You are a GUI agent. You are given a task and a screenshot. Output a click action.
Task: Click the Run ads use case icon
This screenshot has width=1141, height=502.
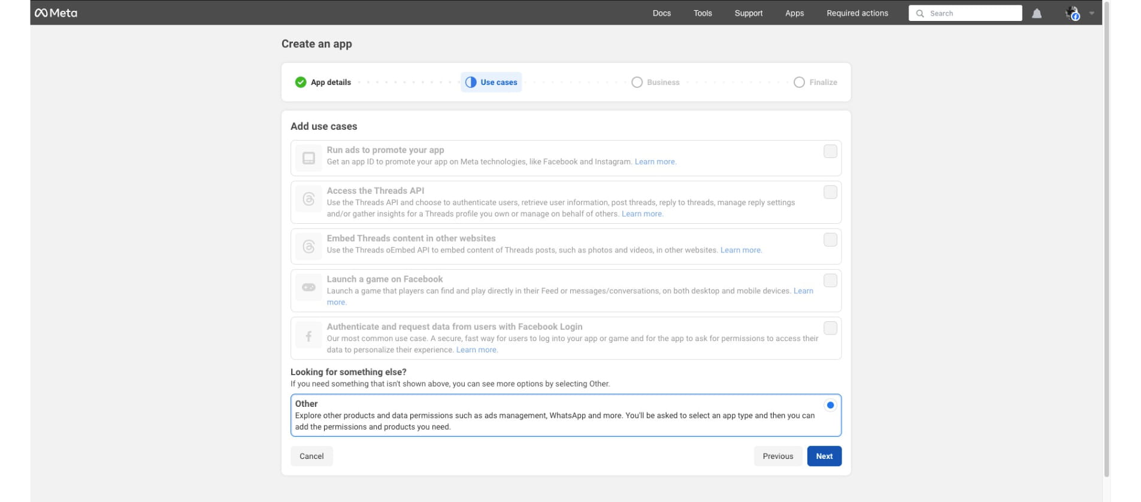308,158
